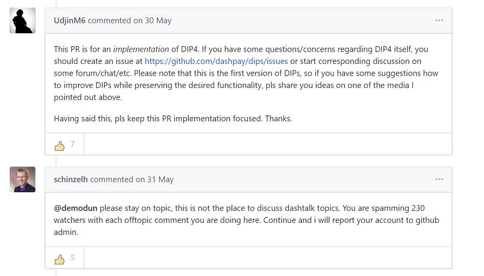Click the "on 31 May" timestamp
The image size is (484, 276).
click(155, 179)
